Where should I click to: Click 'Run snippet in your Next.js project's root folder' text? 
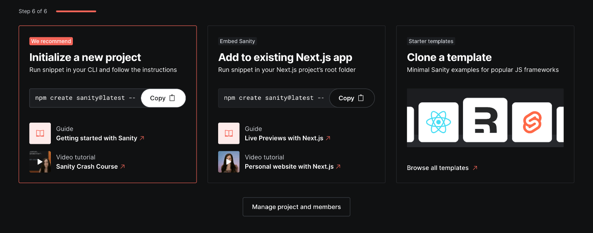coord(287,70)
